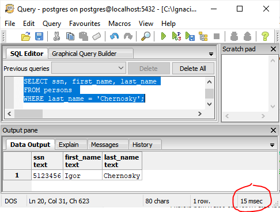Copy selected query text icon

click(x=70, y=36)
